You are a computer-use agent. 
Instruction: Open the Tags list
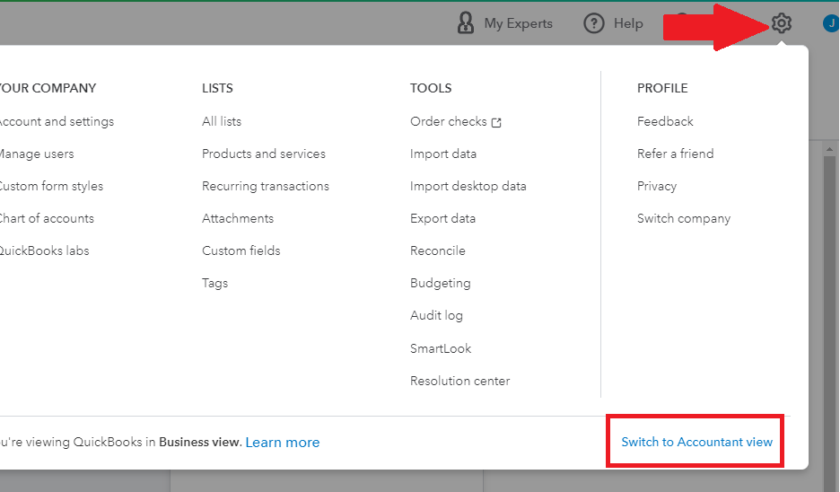215,283
